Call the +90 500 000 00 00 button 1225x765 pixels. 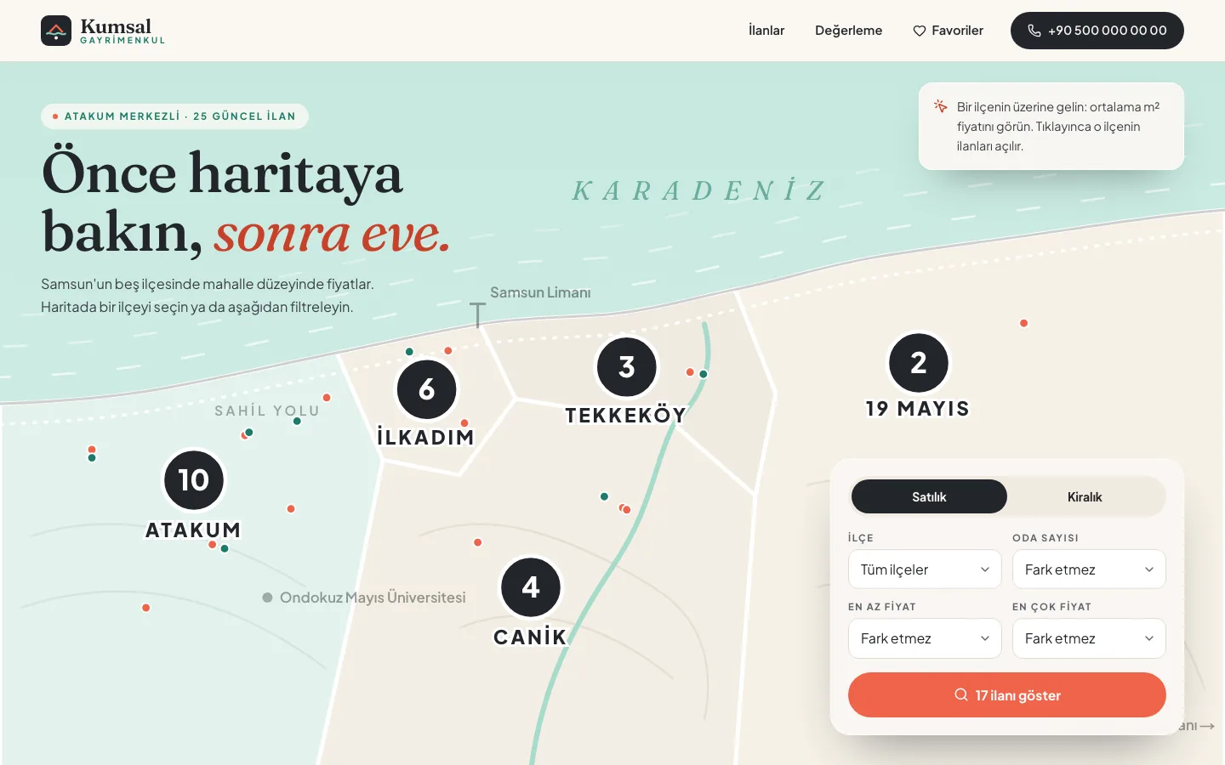pyautogui.click(x=1097, y=31)
